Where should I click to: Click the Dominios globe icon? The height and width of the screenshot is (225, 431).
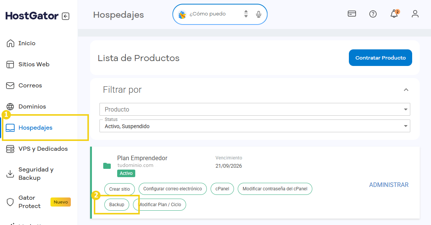point(10,106)
